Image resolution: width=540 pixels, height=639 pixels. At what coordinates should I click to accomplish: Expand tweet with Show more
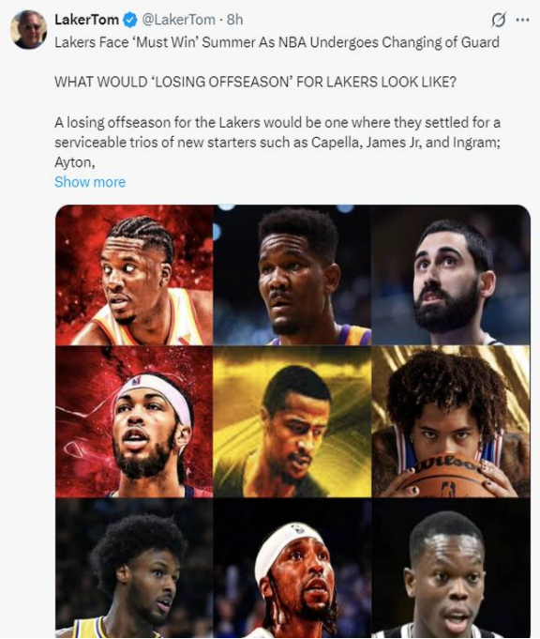[x=90, y=182]
